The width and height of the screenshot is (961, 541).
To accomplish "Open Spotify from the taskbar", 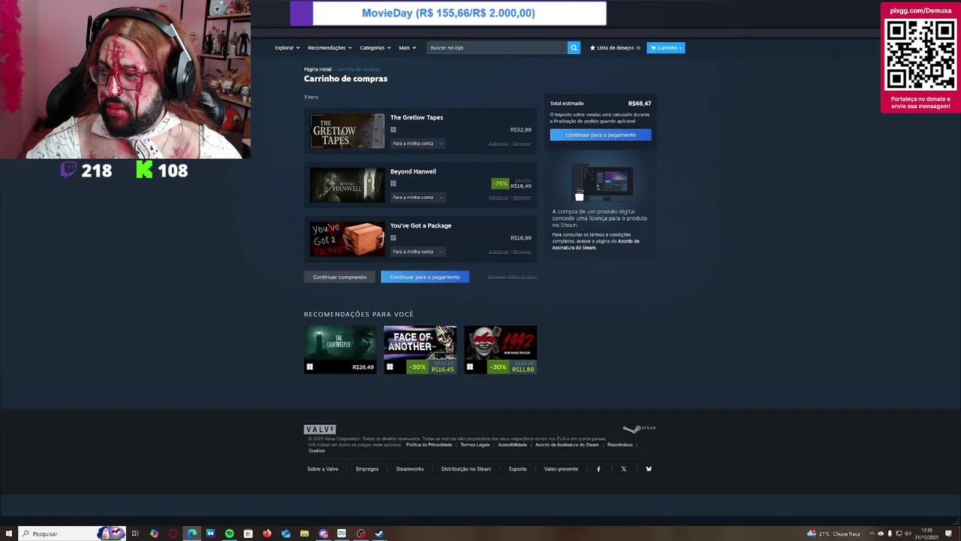I will (229, 533).
